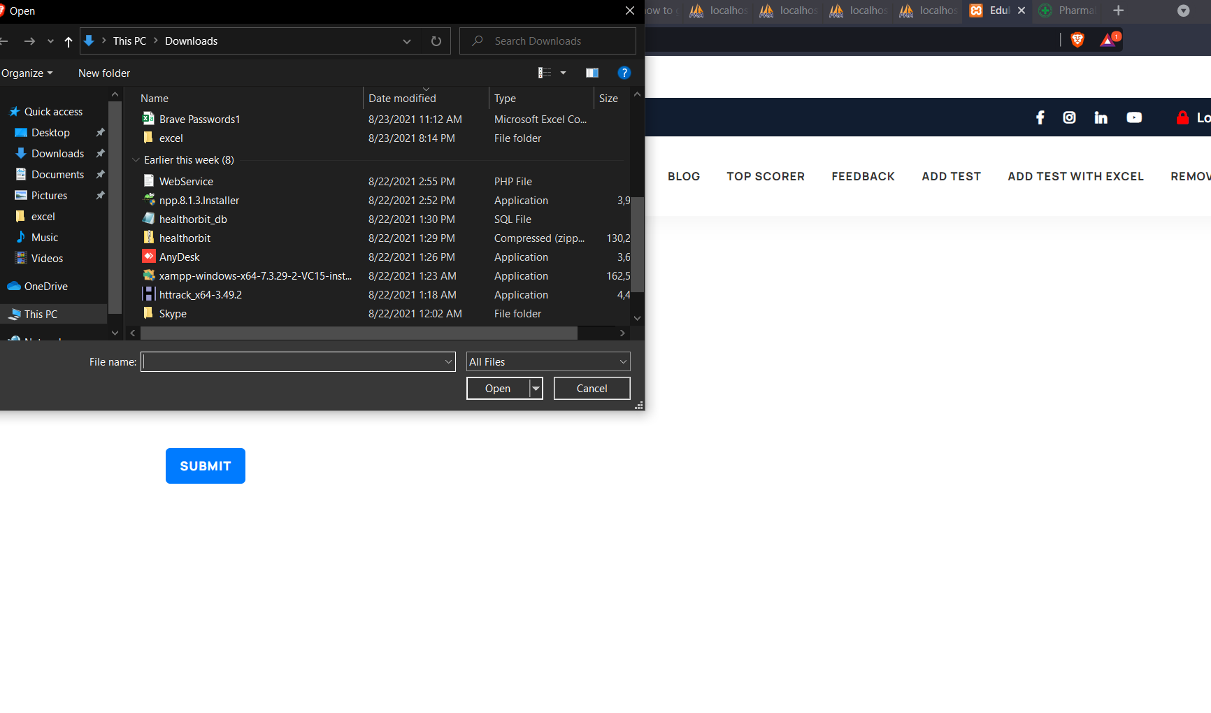Sort files by the Name column
Screen dimensions: 1211x713
click(155, 99)
